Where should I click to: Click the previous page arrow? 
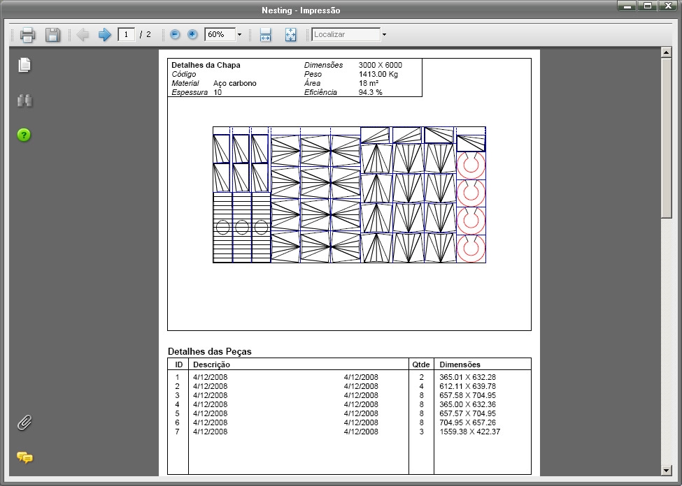(83, 34)
